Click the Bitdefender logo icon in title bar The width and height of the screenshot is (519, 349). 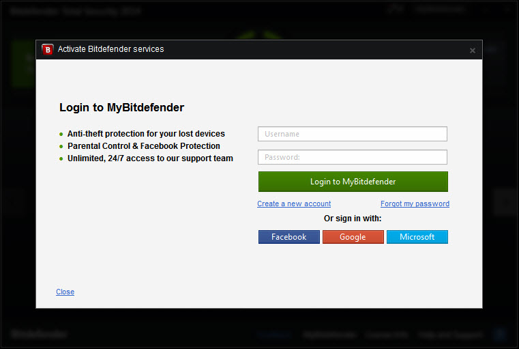pos(48,49)
